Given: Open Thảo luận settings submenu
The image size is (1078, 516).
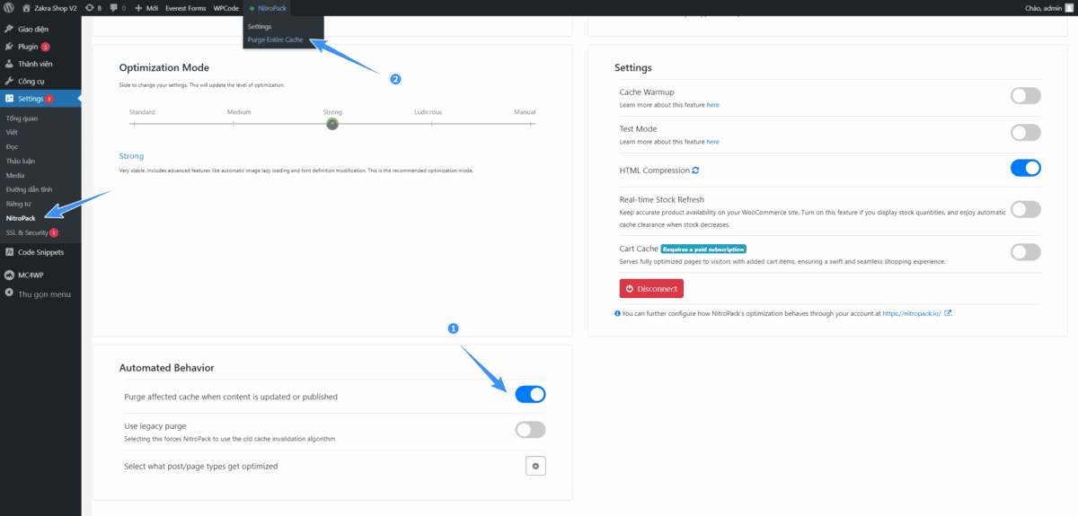Looking at the screenshot, I should (19, 161).
